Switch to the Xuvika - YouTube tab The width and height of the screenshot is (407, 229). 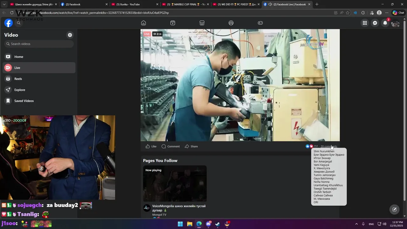(135, 4)
